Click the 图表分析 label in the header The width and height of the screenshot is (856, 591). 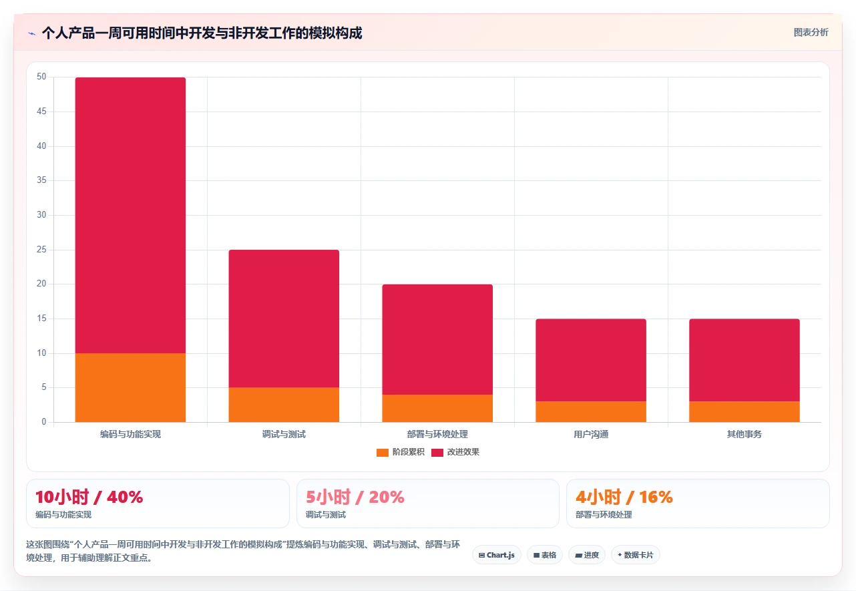pos(811,32)
